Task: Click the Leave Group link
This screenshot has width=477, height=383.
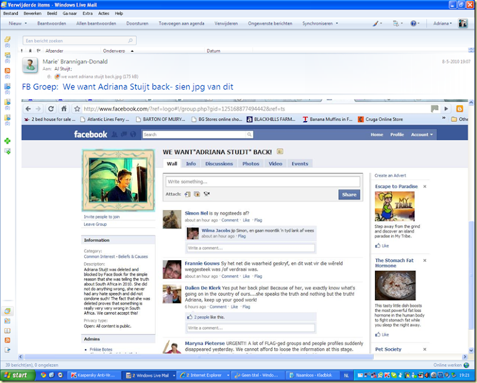Action: click(95, 224)
